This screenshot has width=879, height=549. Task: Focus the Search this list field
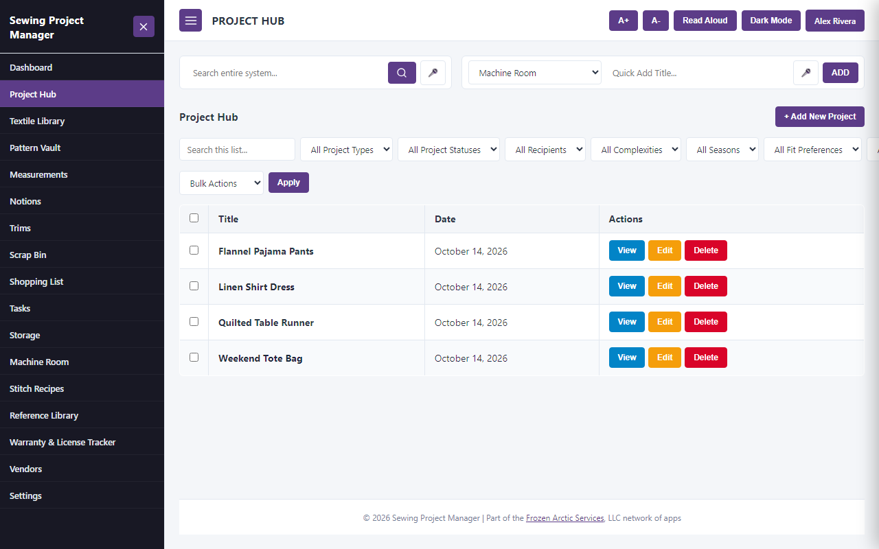pyautogui.click(x=237, y=150)
